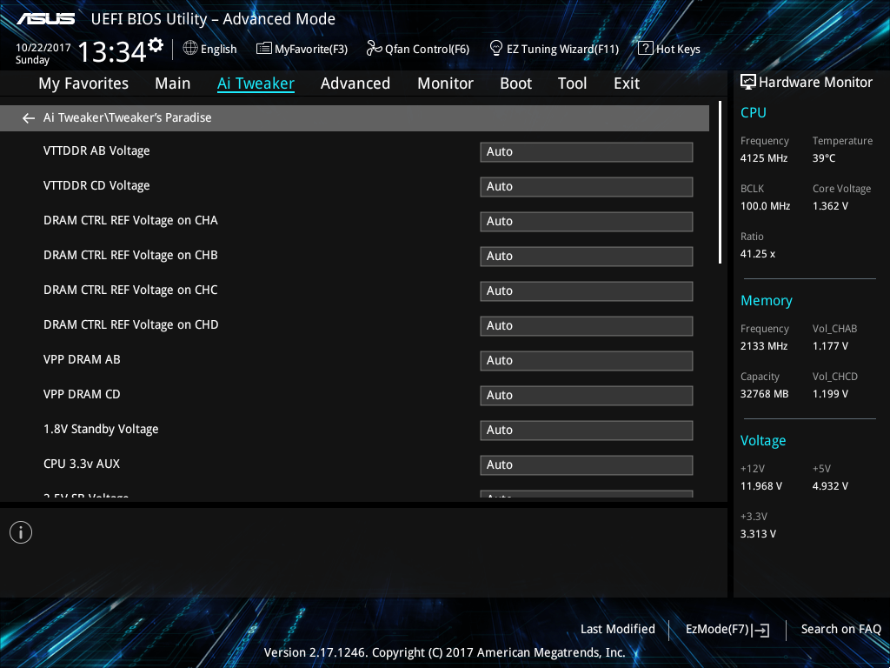Click the globe language icon
Screen dimensions: 890x668
190,49
